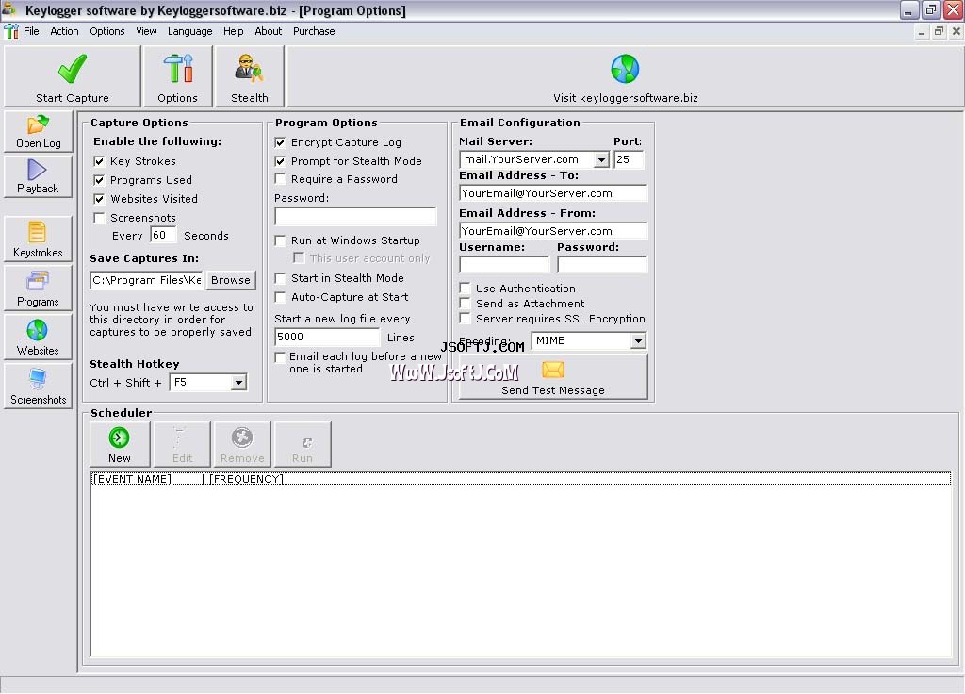965x694 pixels.
Task: Open the About menu
Action: (269, 31)
